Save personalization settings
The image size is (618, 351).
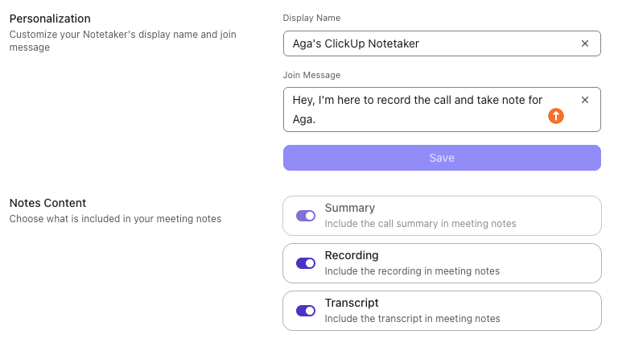442,158
